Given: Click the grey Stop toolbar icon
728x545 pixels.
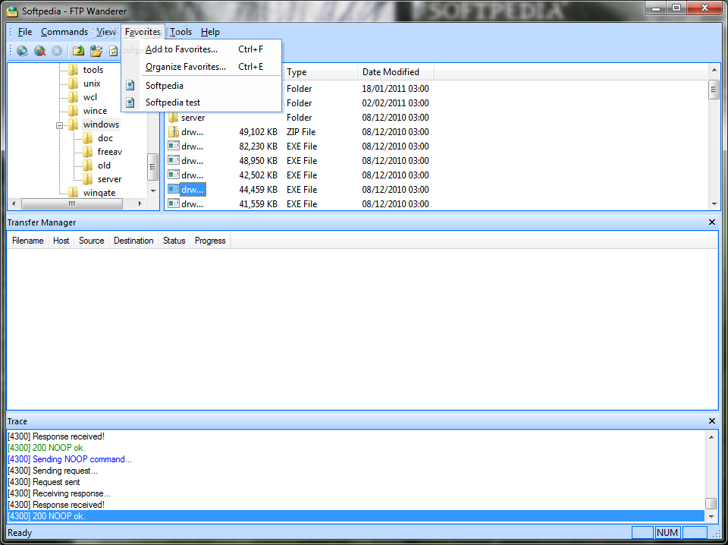Looking at the screenshot, I should (x=57, y=51).
